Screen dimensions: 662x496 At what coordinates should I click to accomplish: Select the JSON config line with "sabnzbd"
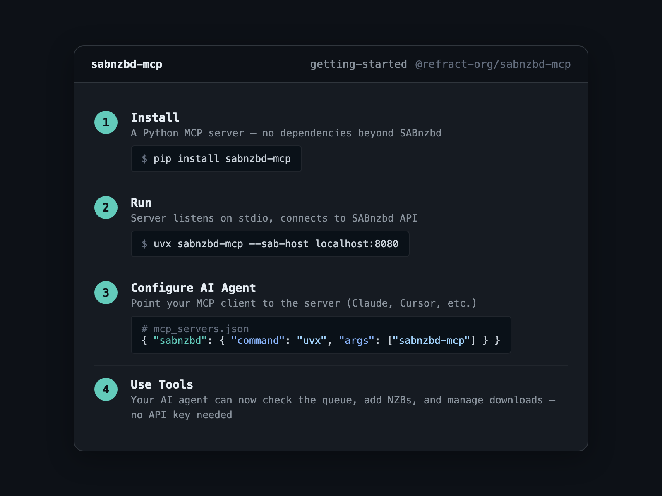[x=321, y=341]
